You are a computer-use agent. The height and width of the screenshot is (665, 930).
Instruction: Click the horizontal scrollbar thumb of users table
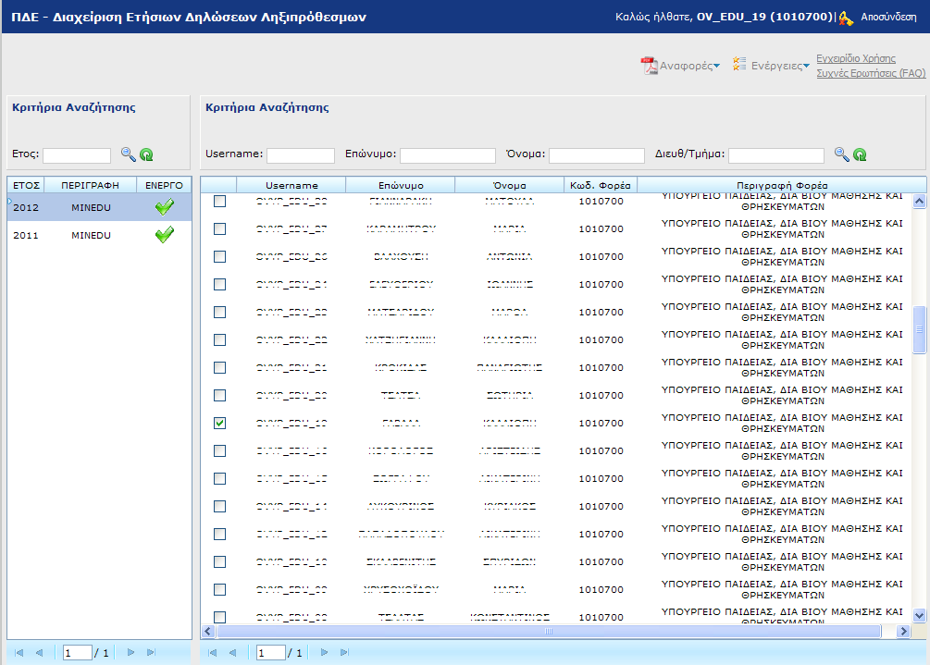point(549,631)
